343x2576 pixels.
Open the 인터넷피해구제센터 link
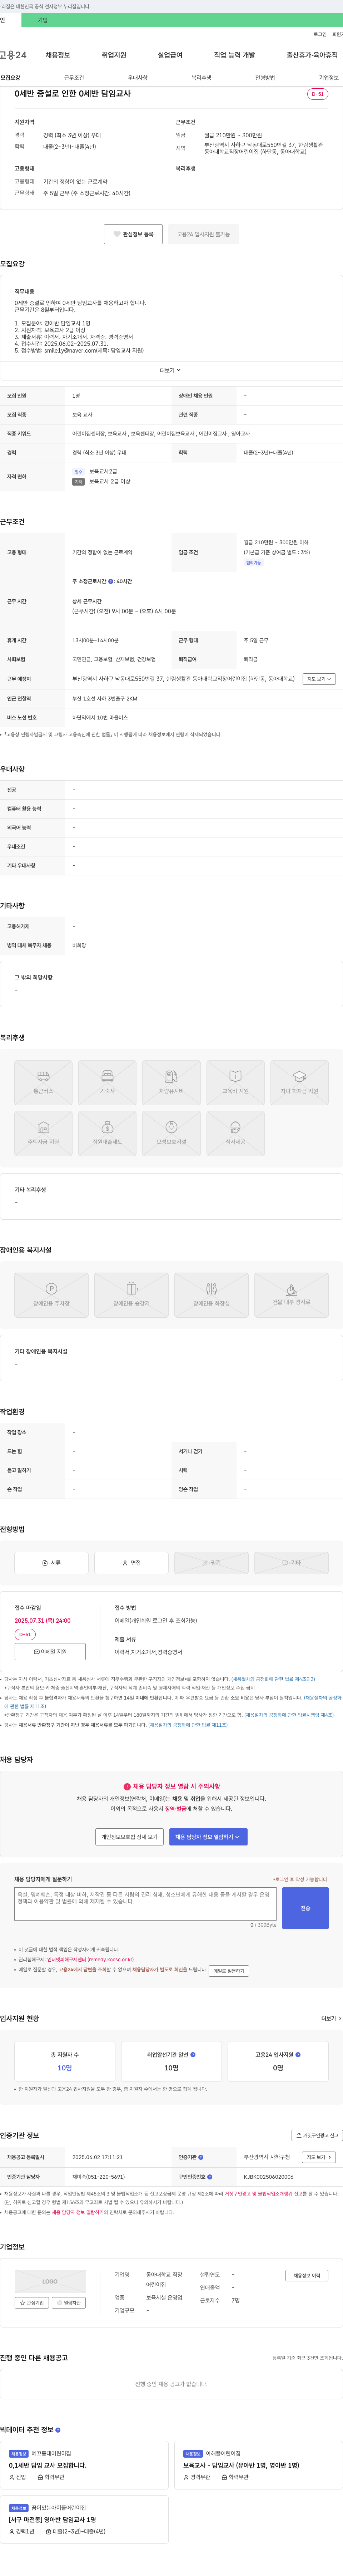tap(90, 1959)
